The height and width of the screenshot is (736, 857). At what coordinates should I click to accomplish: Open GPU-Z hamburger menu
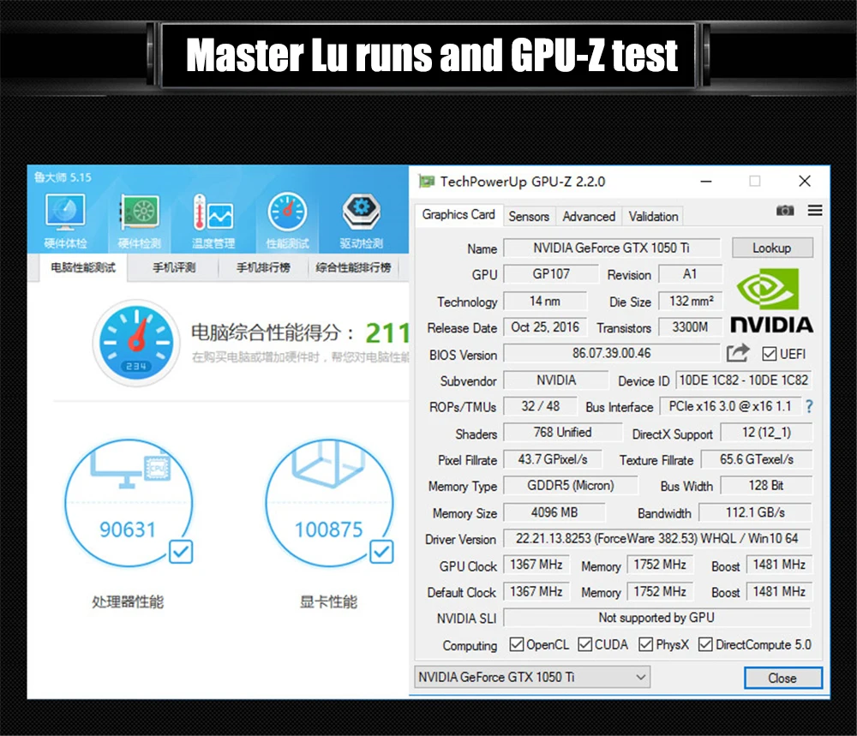pos(815,211)
